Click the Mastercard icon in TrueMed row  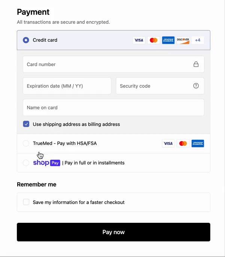pos(183,144)
